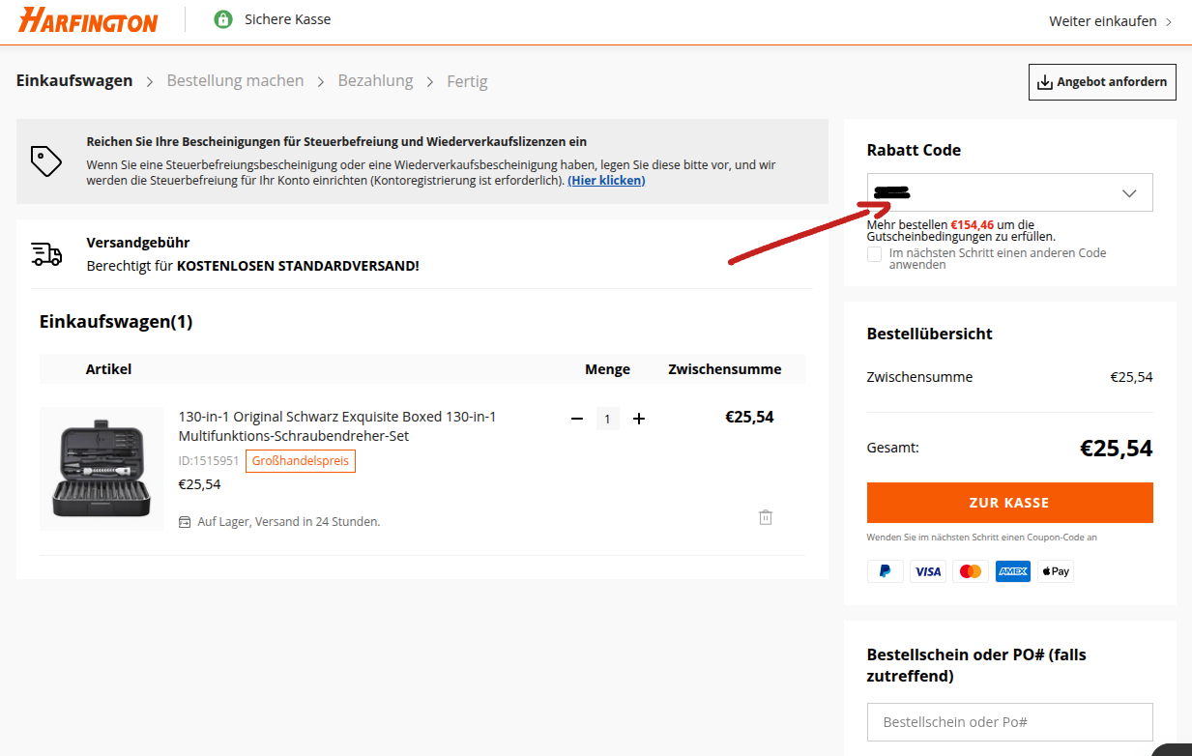Click the Bestellschein oder Po# input field
The width and height of the screenshot is (1192, 756).
click(1009, 722)
